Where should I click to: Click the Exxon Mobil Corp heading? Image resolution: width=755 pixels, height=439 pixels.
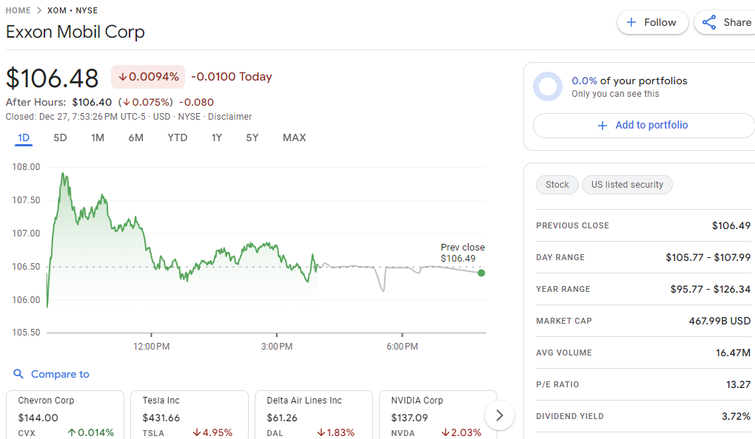75,33
